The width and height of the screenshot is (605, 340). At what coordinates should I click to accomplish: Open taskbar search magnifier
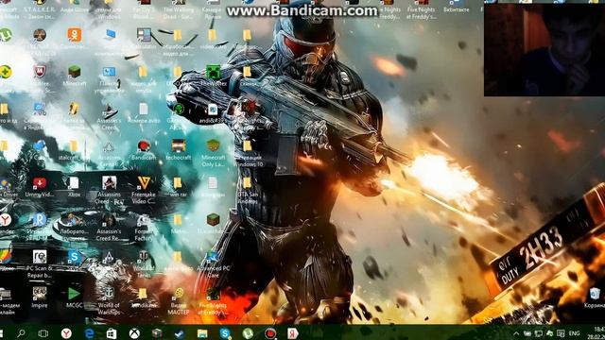pos(21,332)
